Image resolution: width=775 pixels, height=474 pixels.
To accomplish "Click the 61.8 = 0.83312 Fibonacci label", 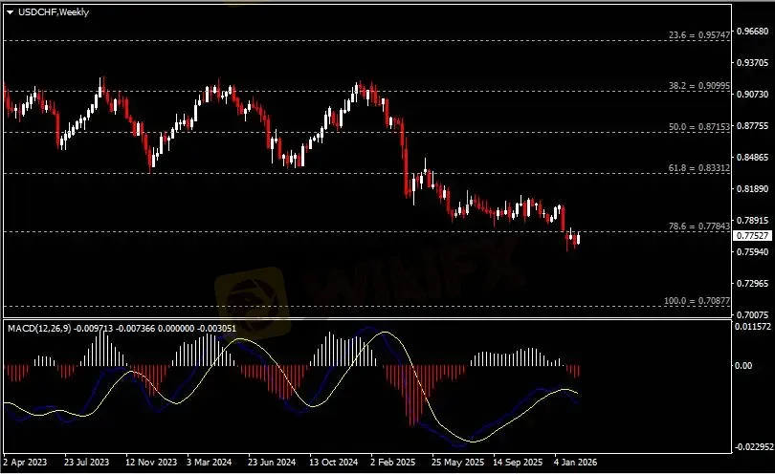I will pyautogui.click(x=699, y=167).
